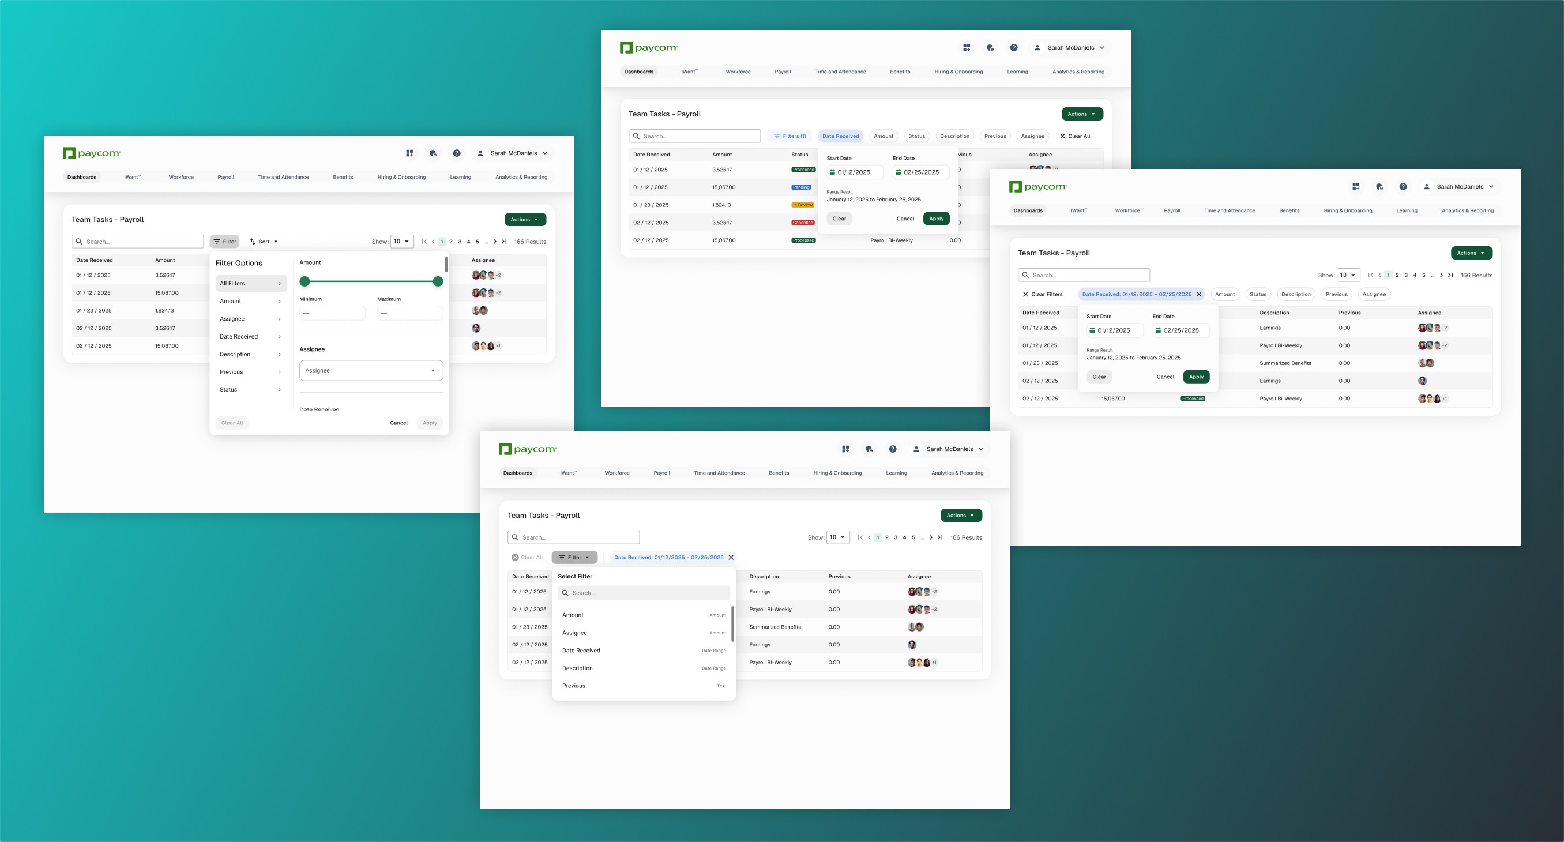
Task: Click the apps grid icon in Filters (1) window
Action: click(x=967, y=48)
